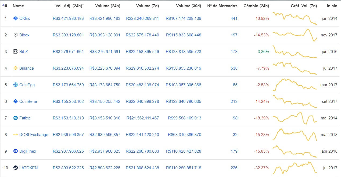This screenshot has height=177, width=341.
Task: Click CoinEgg markets count 65
Action: click(235, 85)
